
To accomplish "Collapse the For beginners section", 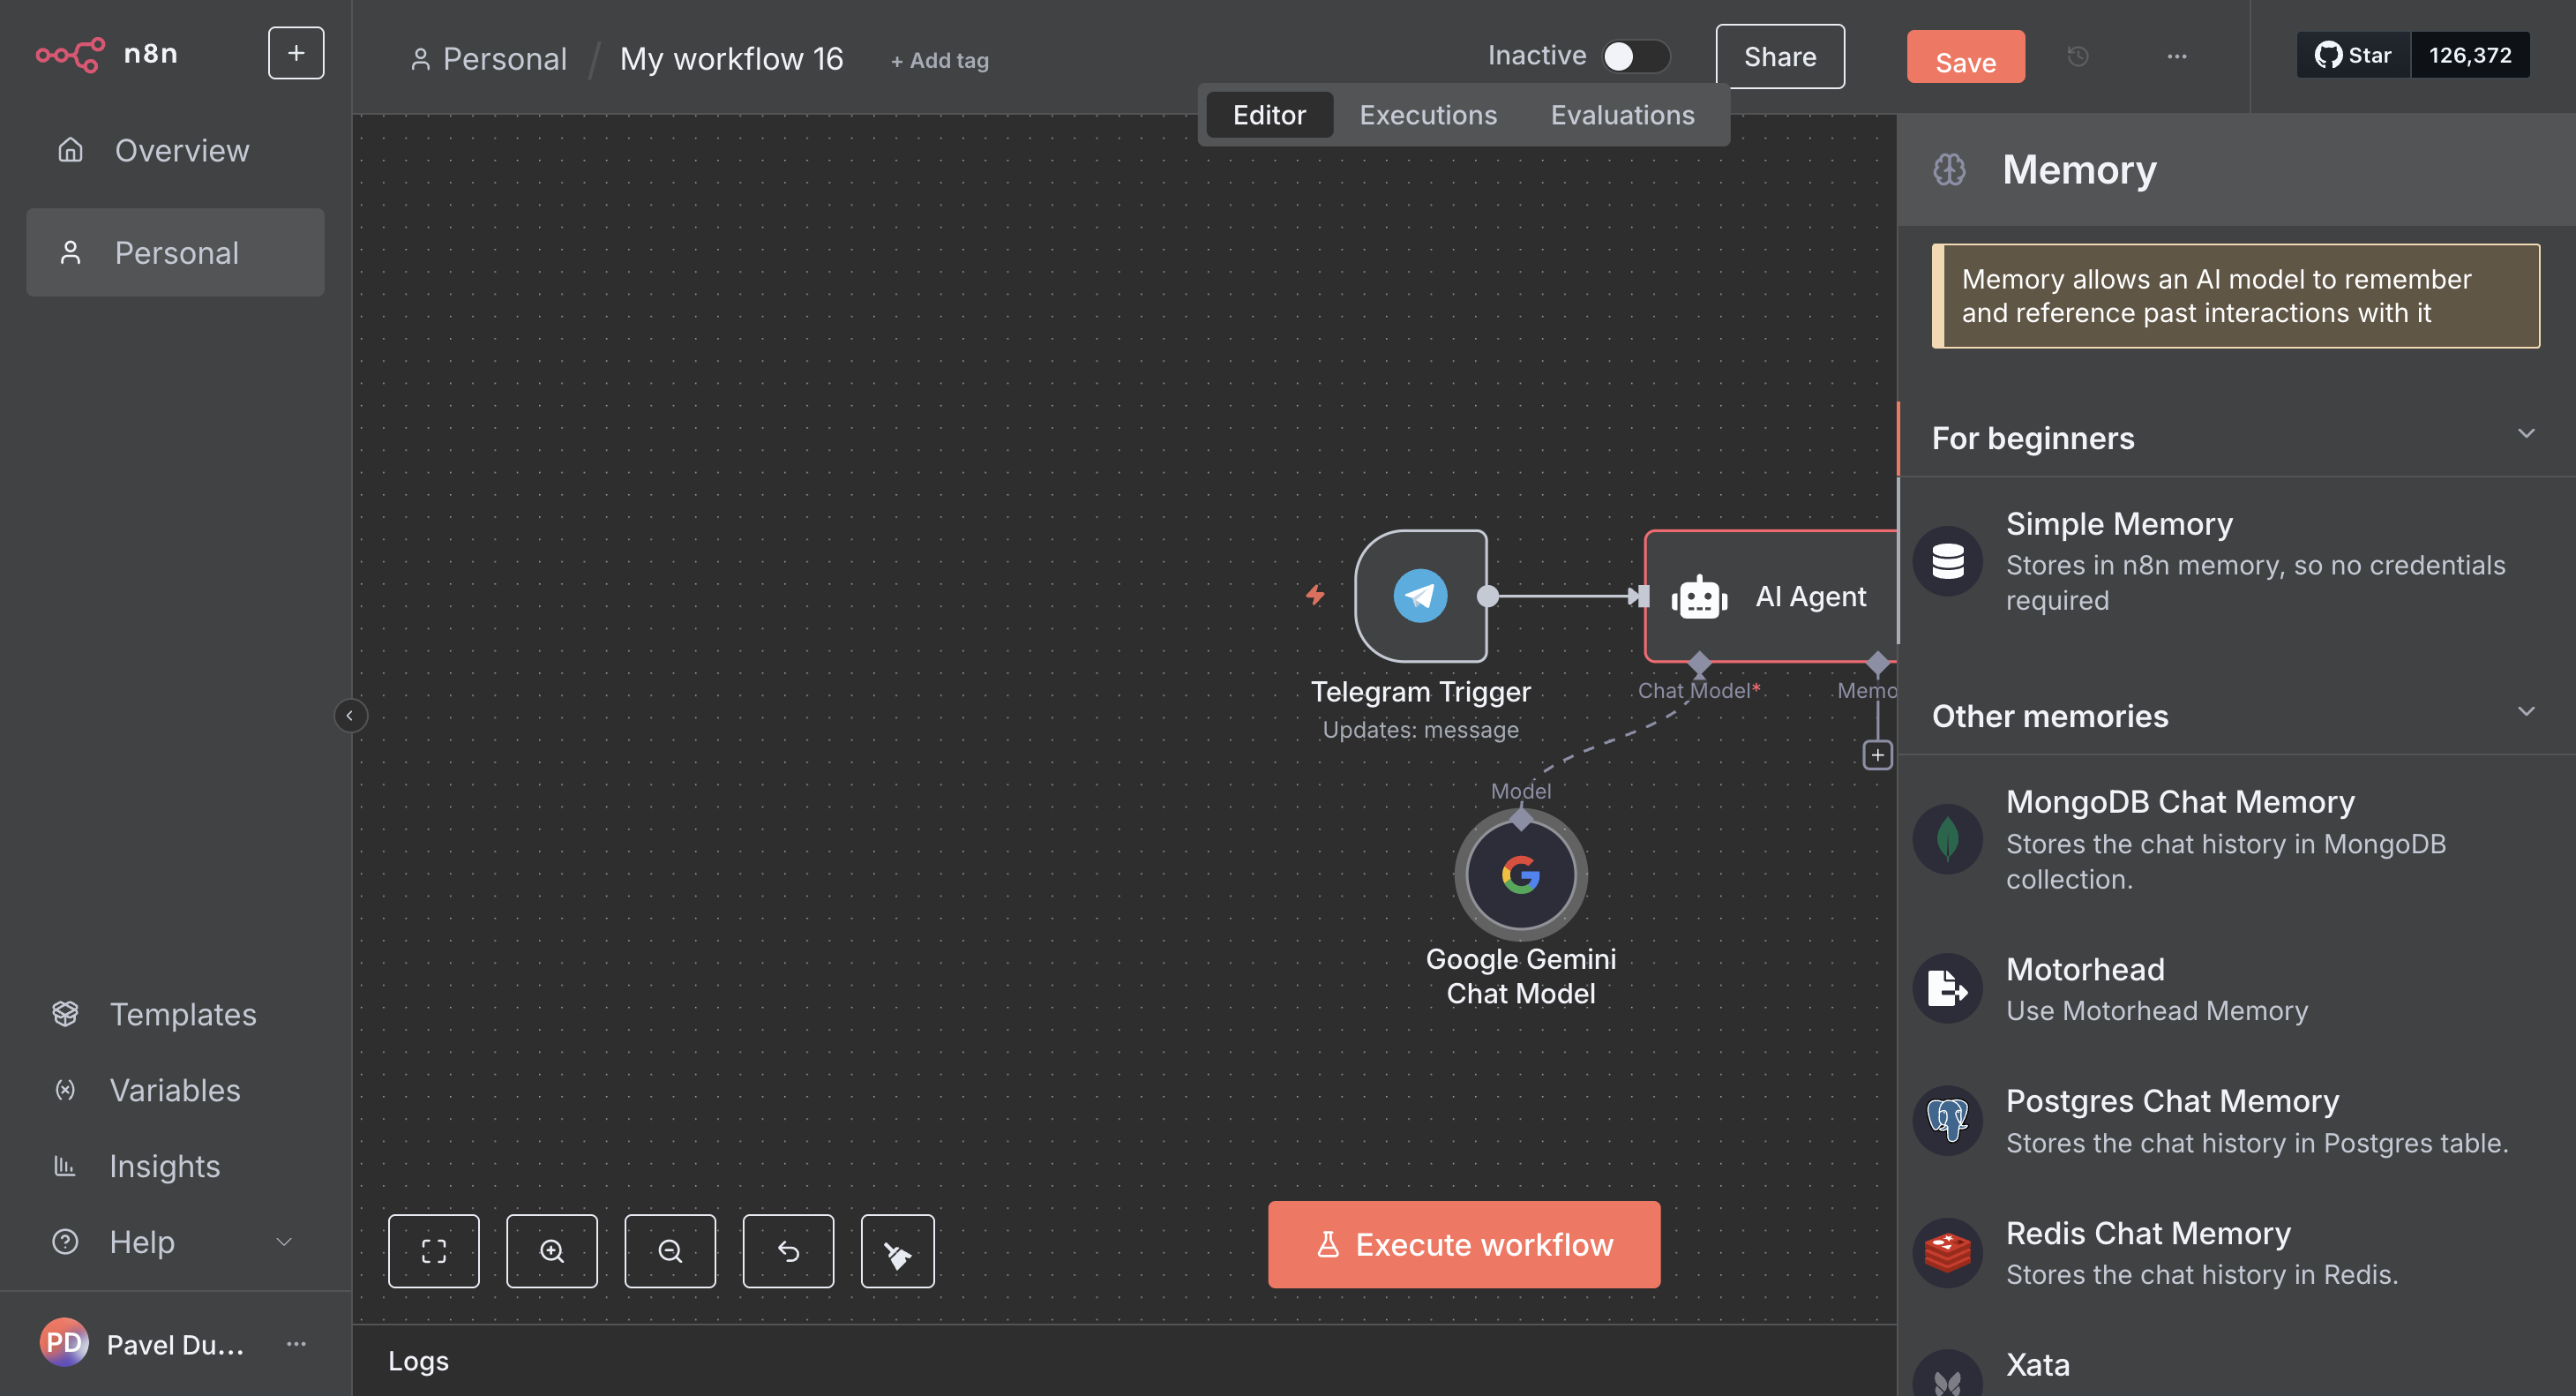I will 2525,434.
